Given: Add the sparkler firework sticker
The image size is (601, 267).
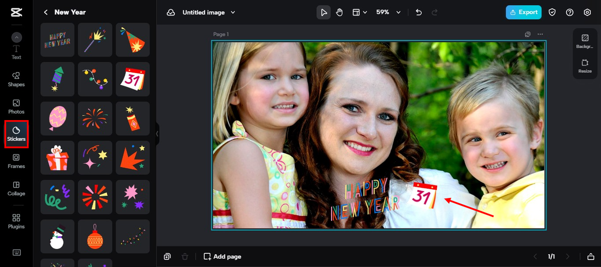Looking at the screenshot, I should coord(95,40).
